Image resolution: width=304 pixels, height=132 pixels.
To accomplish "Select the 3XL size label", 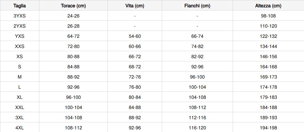I will pos(20,118).
